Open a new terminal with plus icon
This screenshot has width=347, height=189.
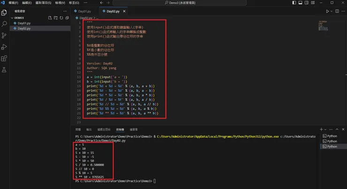(321, 129)
